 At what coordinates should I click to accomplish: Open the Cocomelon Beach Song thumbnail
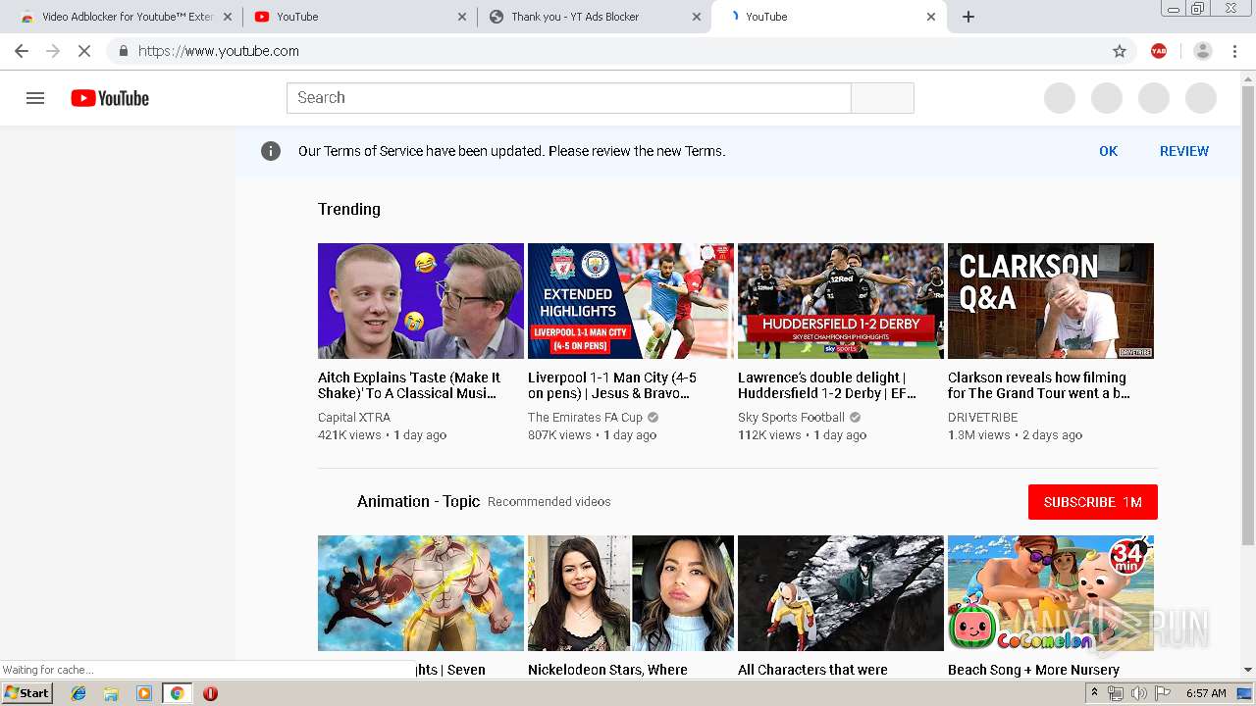(x=1051, y=593)
